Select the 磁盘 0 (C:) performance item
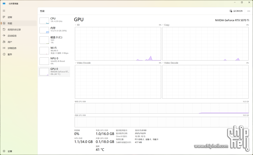Image resolution: width=253 pixels, height=155 pixels. pos(54,40)
